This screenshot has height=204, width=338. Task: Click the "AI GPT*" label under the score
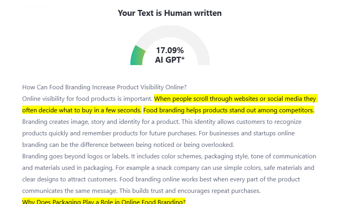point(170,60)
